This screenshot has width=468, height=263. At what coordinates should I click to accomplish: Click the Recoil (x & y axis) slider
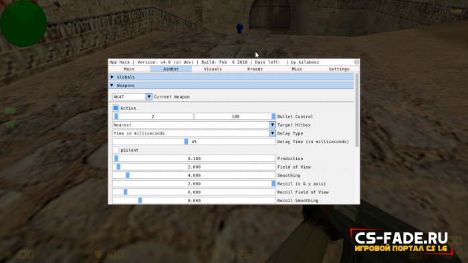[194, 183]
